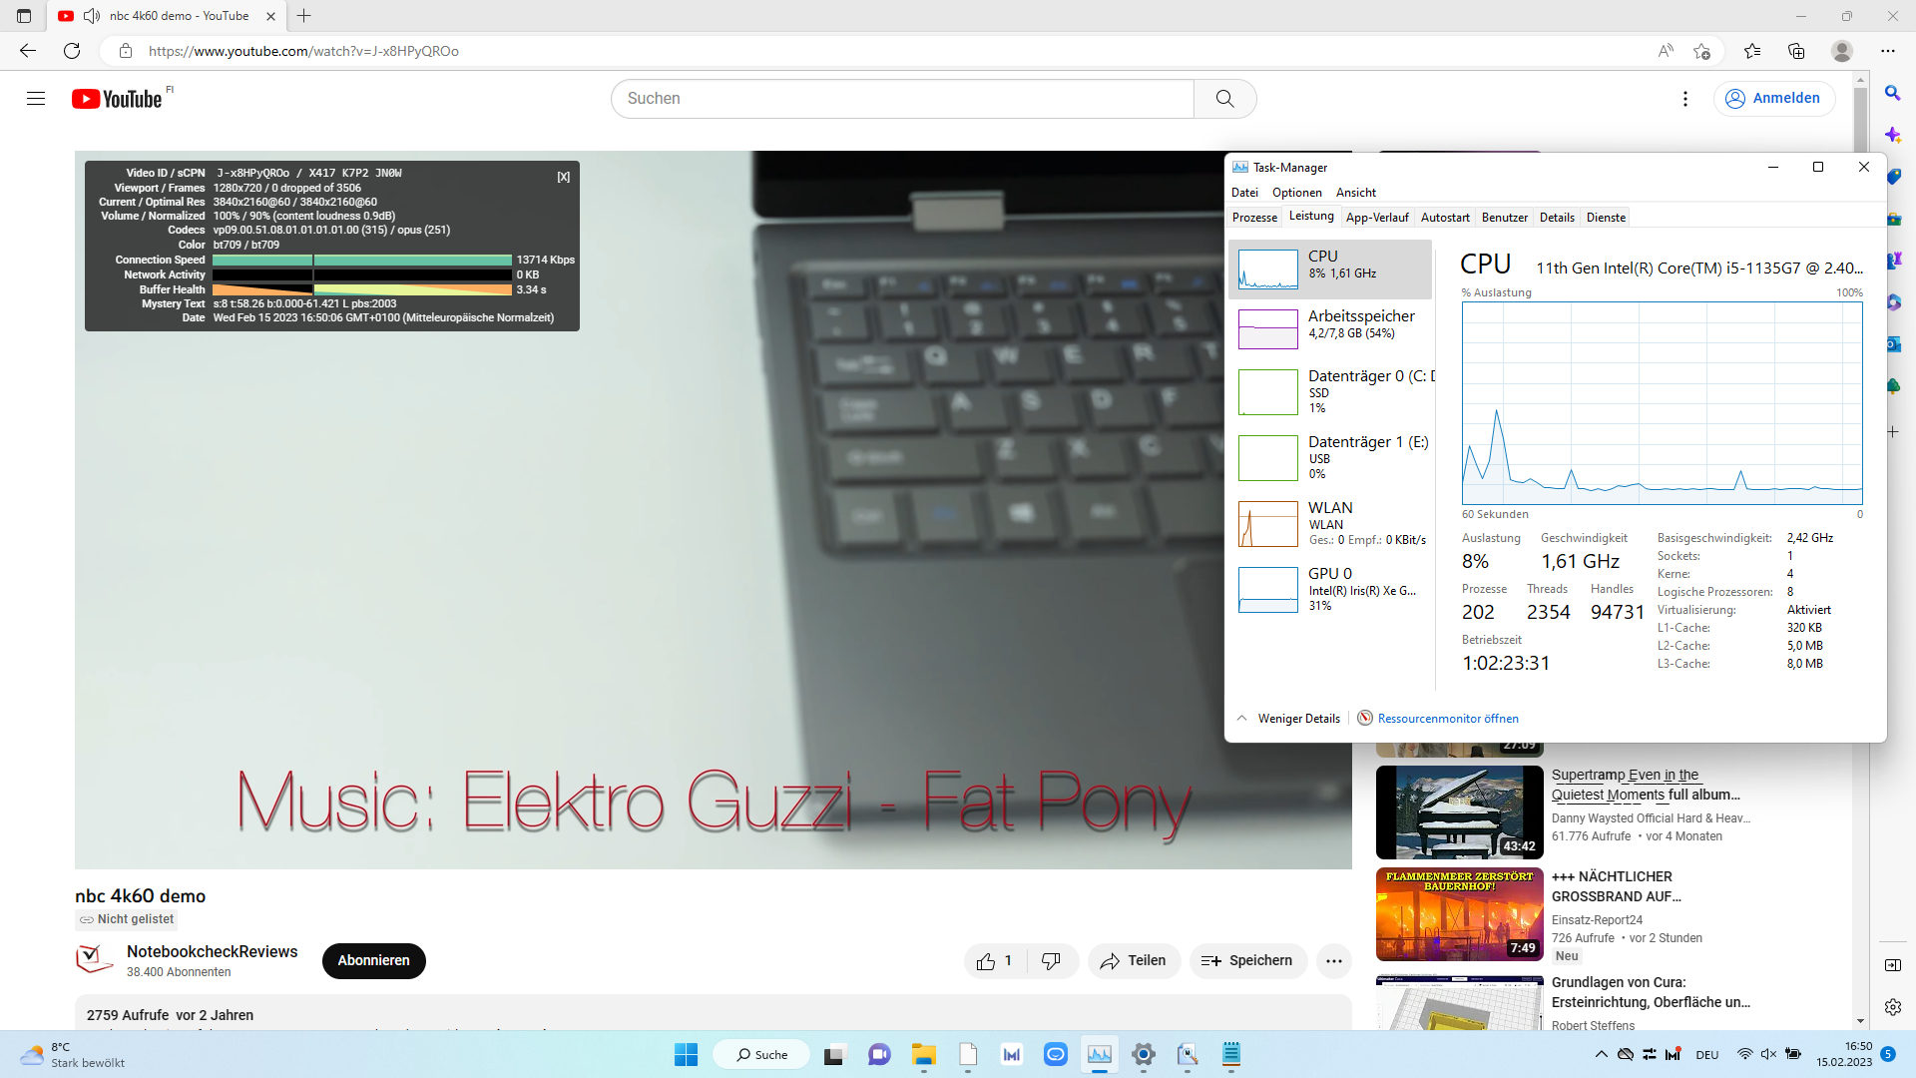Image resolution: width=1916 pixels, height=1078 pixels.
Task: Open YouTube settings vertical dots menu
Action: click(1685, 98)
